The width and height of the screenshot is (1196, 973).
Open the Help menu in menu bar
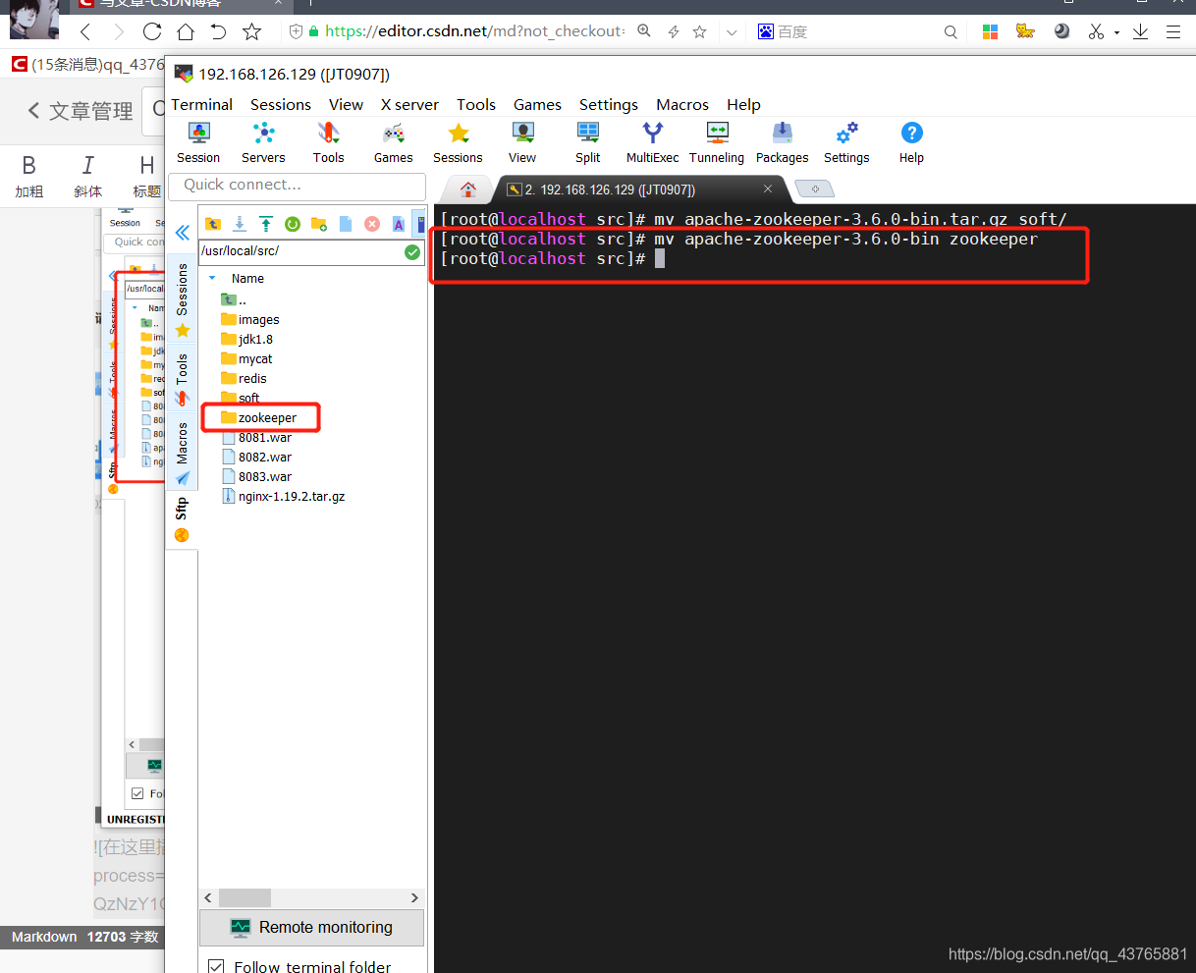click(x=743, y=104)
